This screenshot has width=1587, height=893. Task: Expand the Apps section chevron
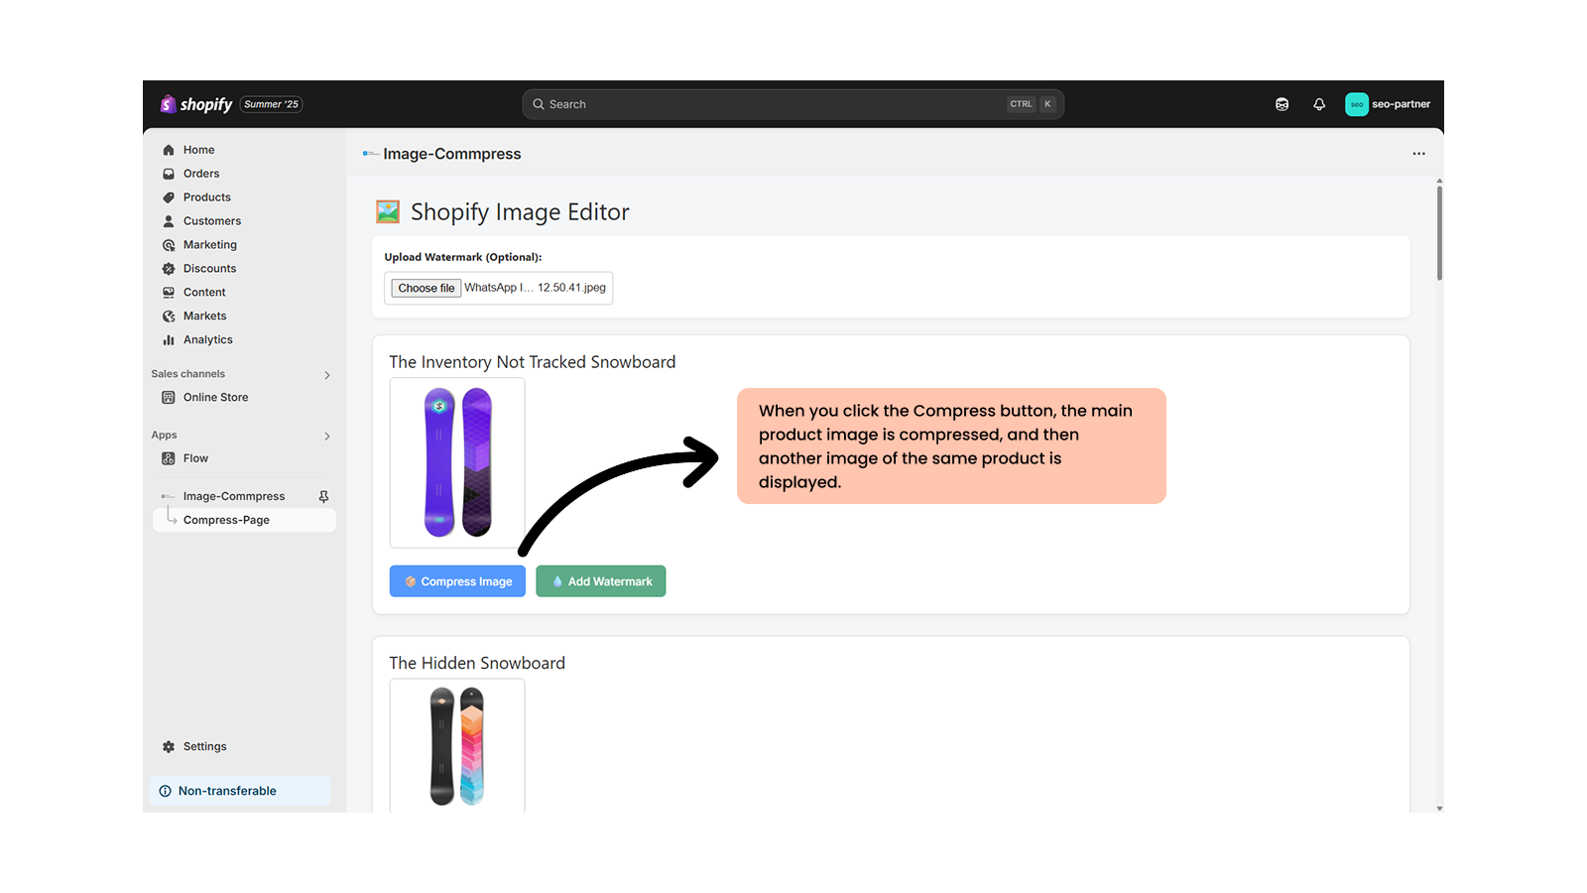coord(326,436)
